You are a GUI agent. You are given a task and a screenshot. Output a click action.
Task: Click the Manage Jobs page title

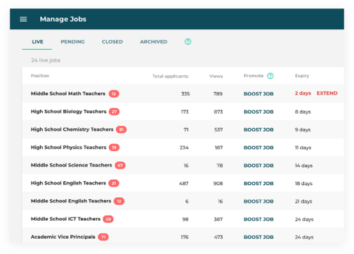tap(63, 19)
